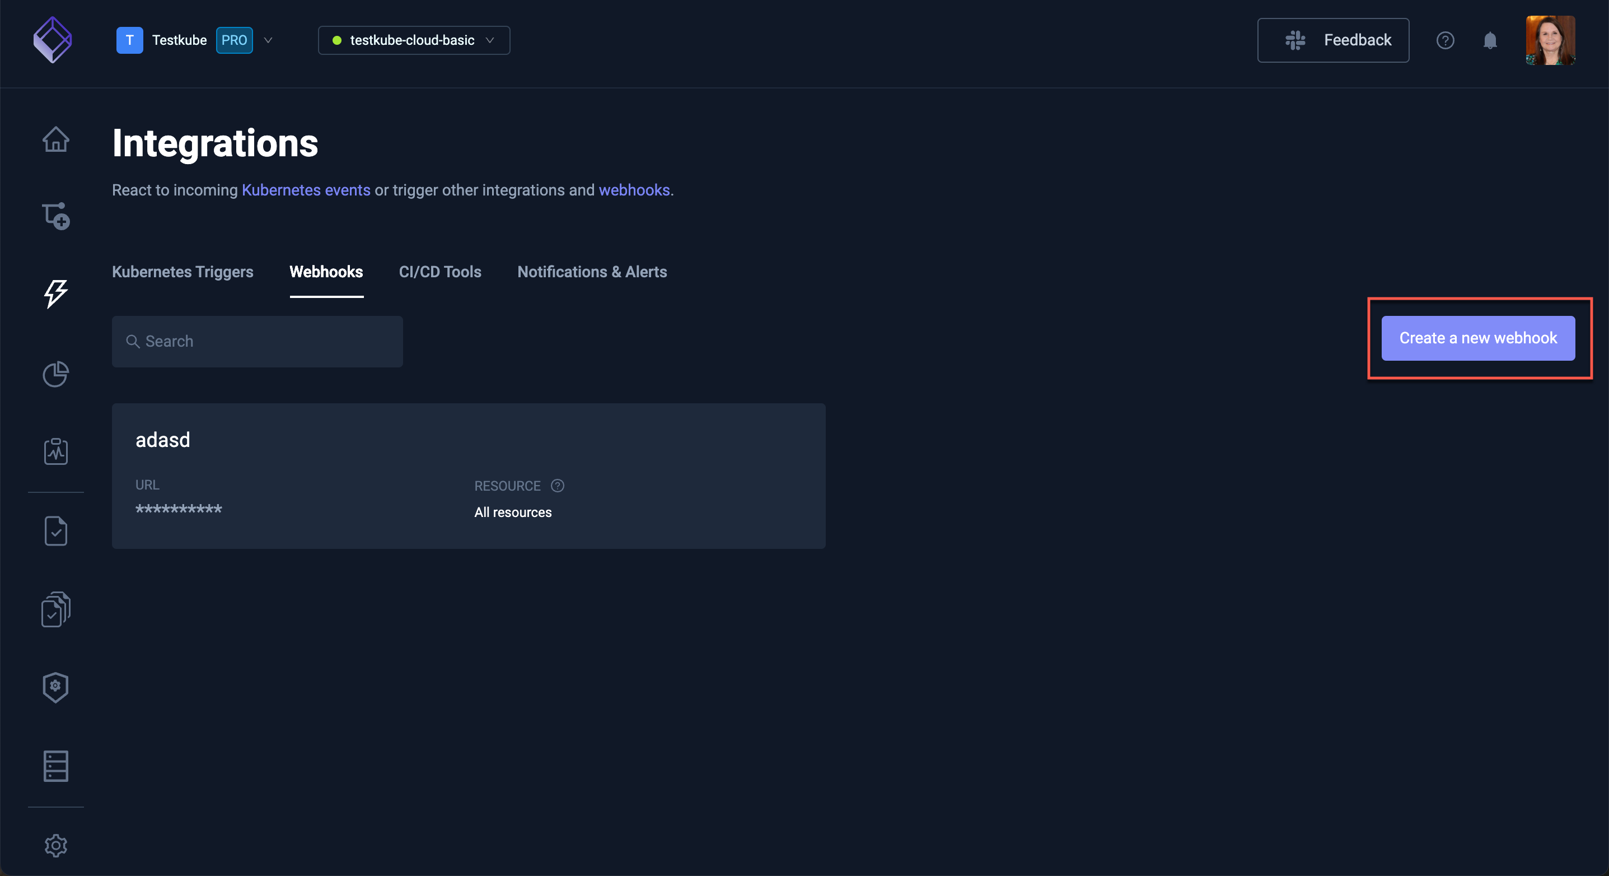Open the test suites stacked documents icon
This screenshot has height=876, width=1609.
tap(55, 609)
